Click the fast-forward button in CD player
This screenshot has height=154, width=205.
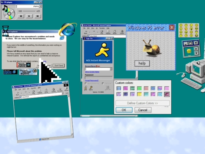38,16
